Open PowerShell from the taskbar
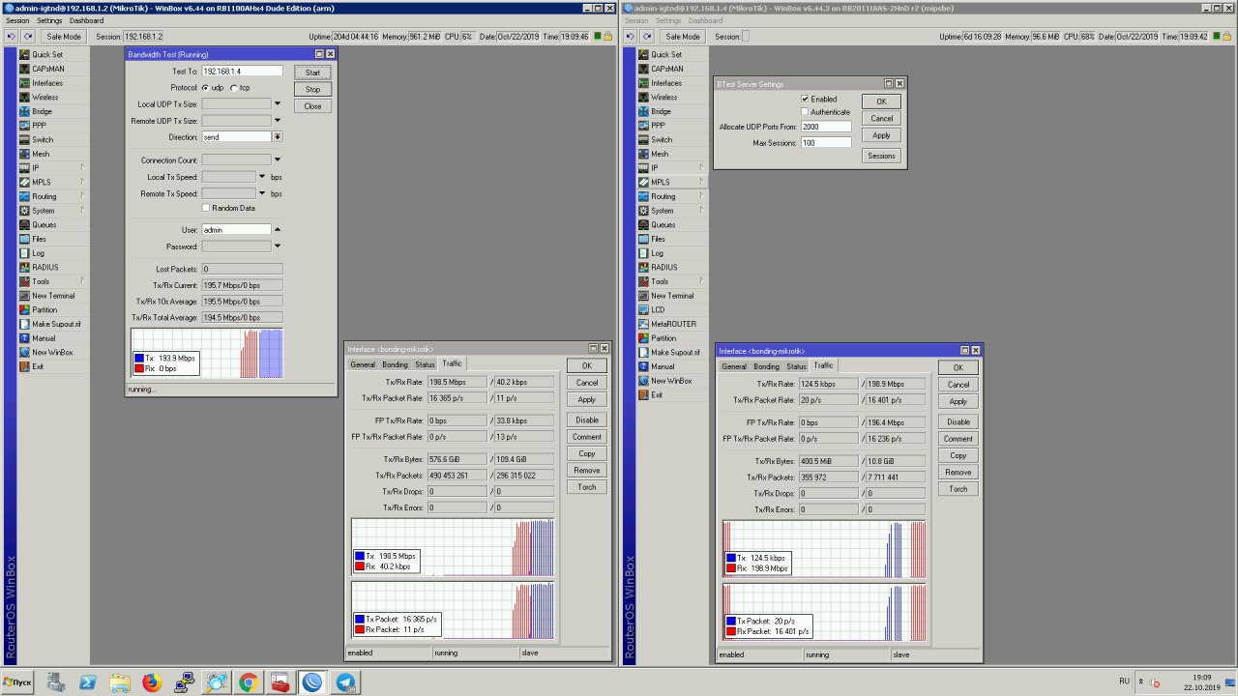Image resolution: width=1238 pixels, height=696 pixels. pyautogui.click(x=87, y=682)
